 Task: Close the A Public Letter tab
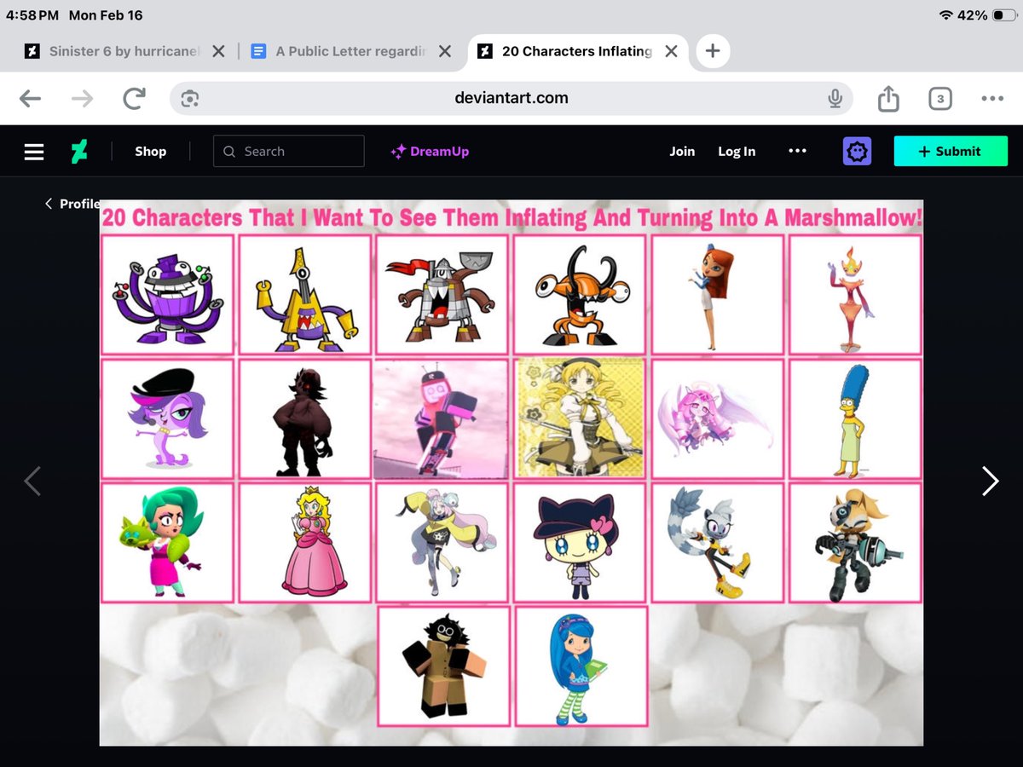click(445, 51)
